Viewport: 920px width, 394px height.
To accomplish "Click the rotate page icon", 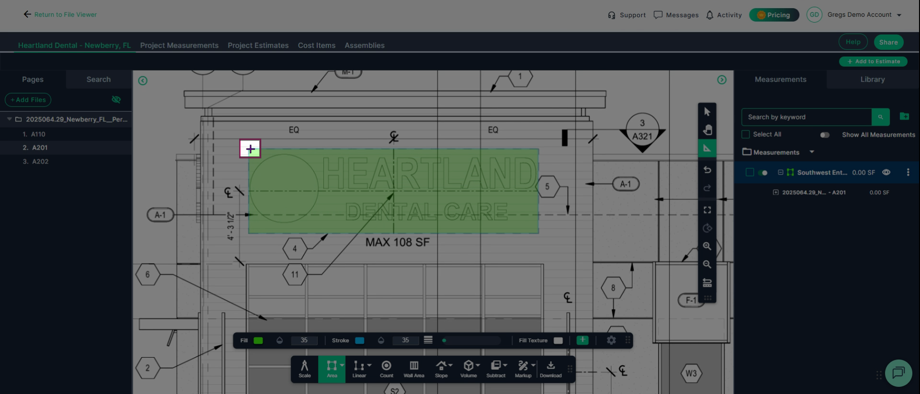I will click(707, 228).
